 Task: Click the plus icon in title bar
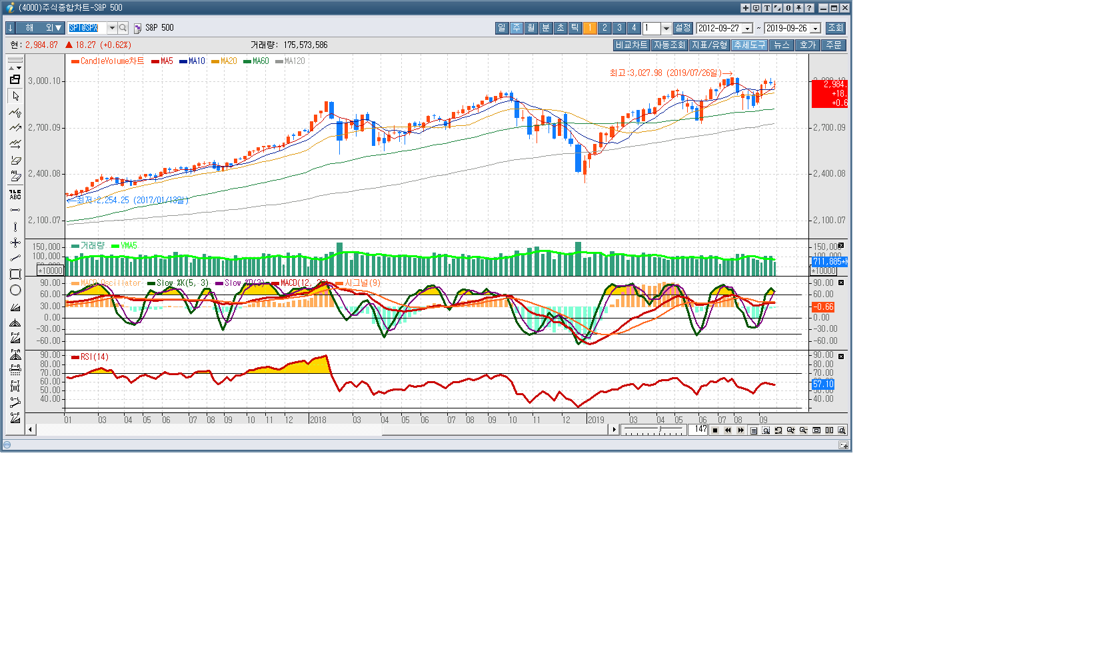(x=745, y=8)
